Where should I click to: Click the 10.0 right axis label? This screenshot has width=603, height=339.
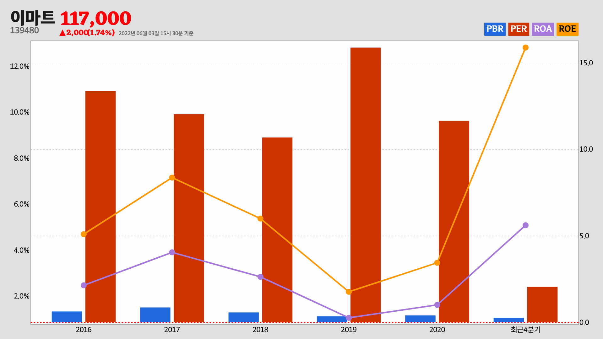(x=586, y=149)
